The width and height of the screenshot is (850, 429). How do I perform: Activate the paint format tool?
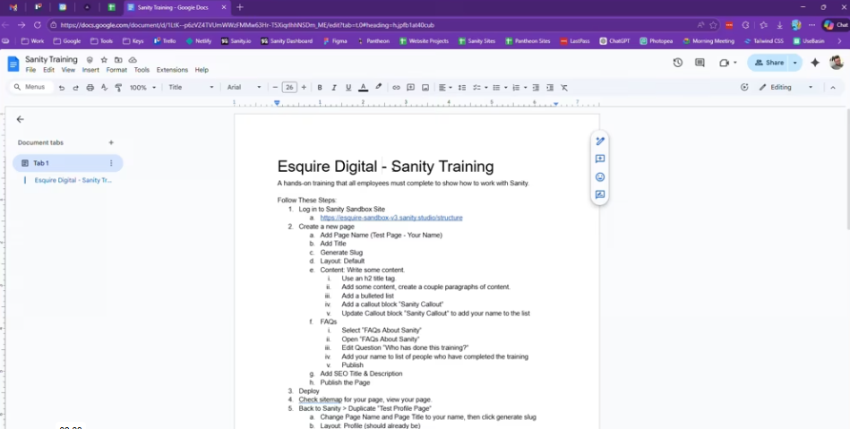(x=118, y=87)
